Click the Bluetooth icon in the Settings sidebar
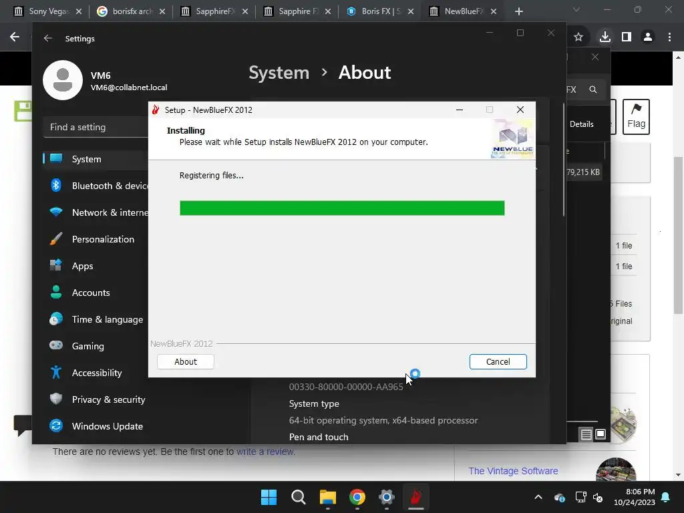684x513 pixels. click(x=56, y=186)
